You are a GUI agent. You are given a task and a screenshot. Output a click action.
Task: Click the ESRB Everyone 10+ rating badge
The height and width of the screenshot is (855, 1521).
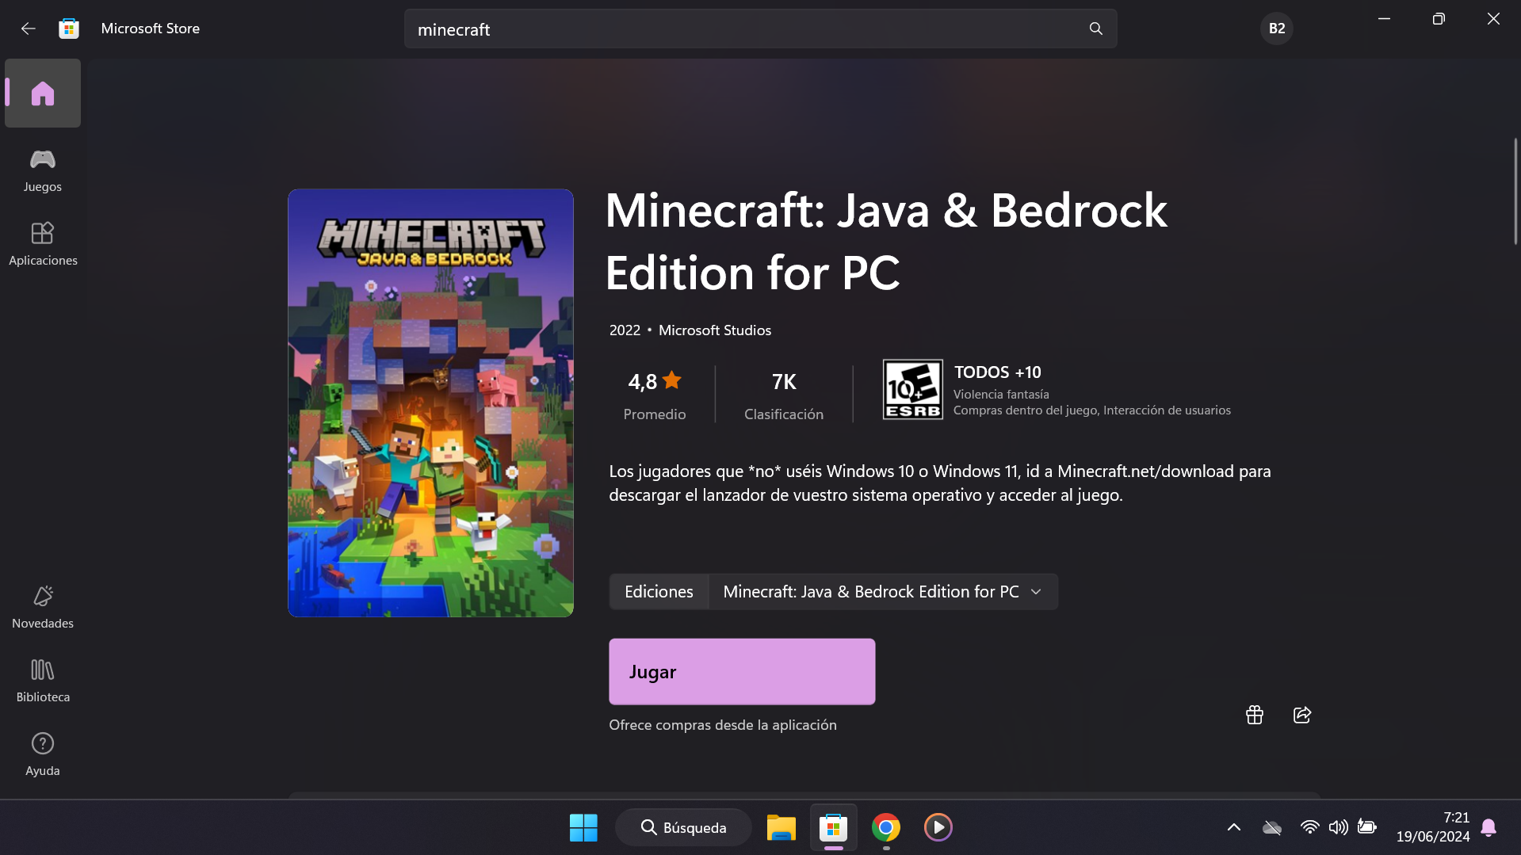[912, 389]
